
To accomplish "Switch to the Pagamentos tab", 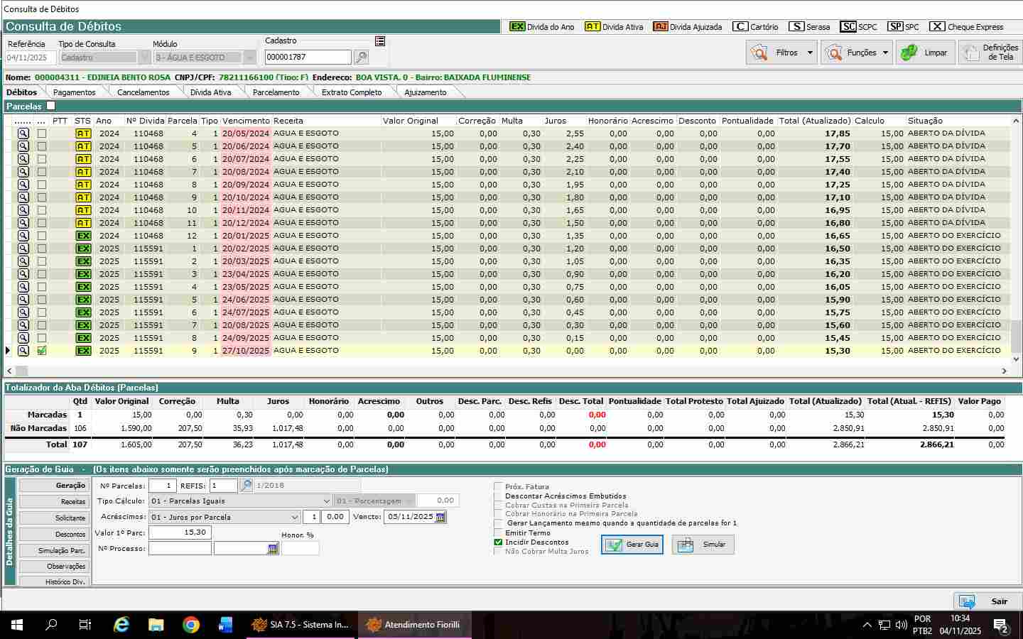I will [x=74, y=92].
